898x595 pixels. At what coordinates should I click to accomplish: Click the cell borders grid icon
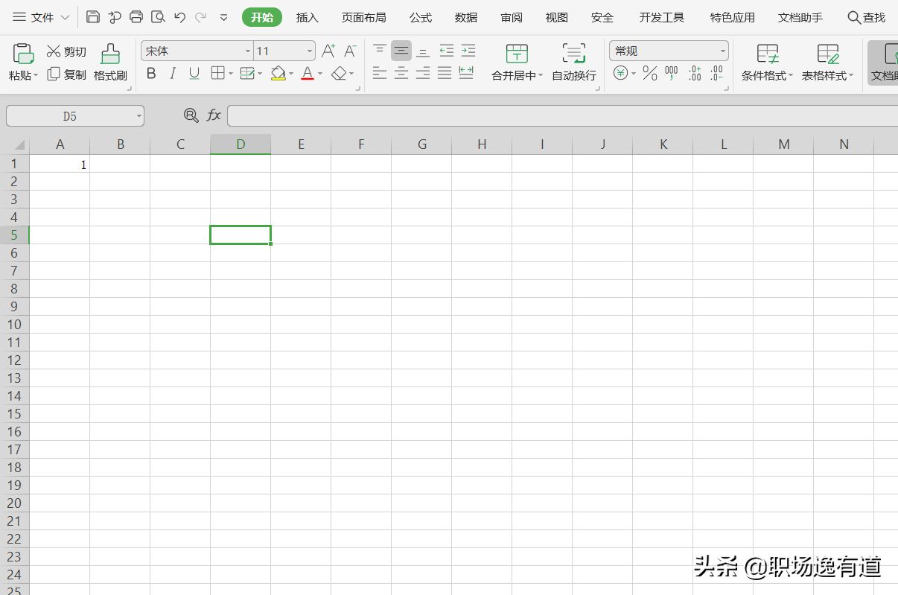pos(217,73)
